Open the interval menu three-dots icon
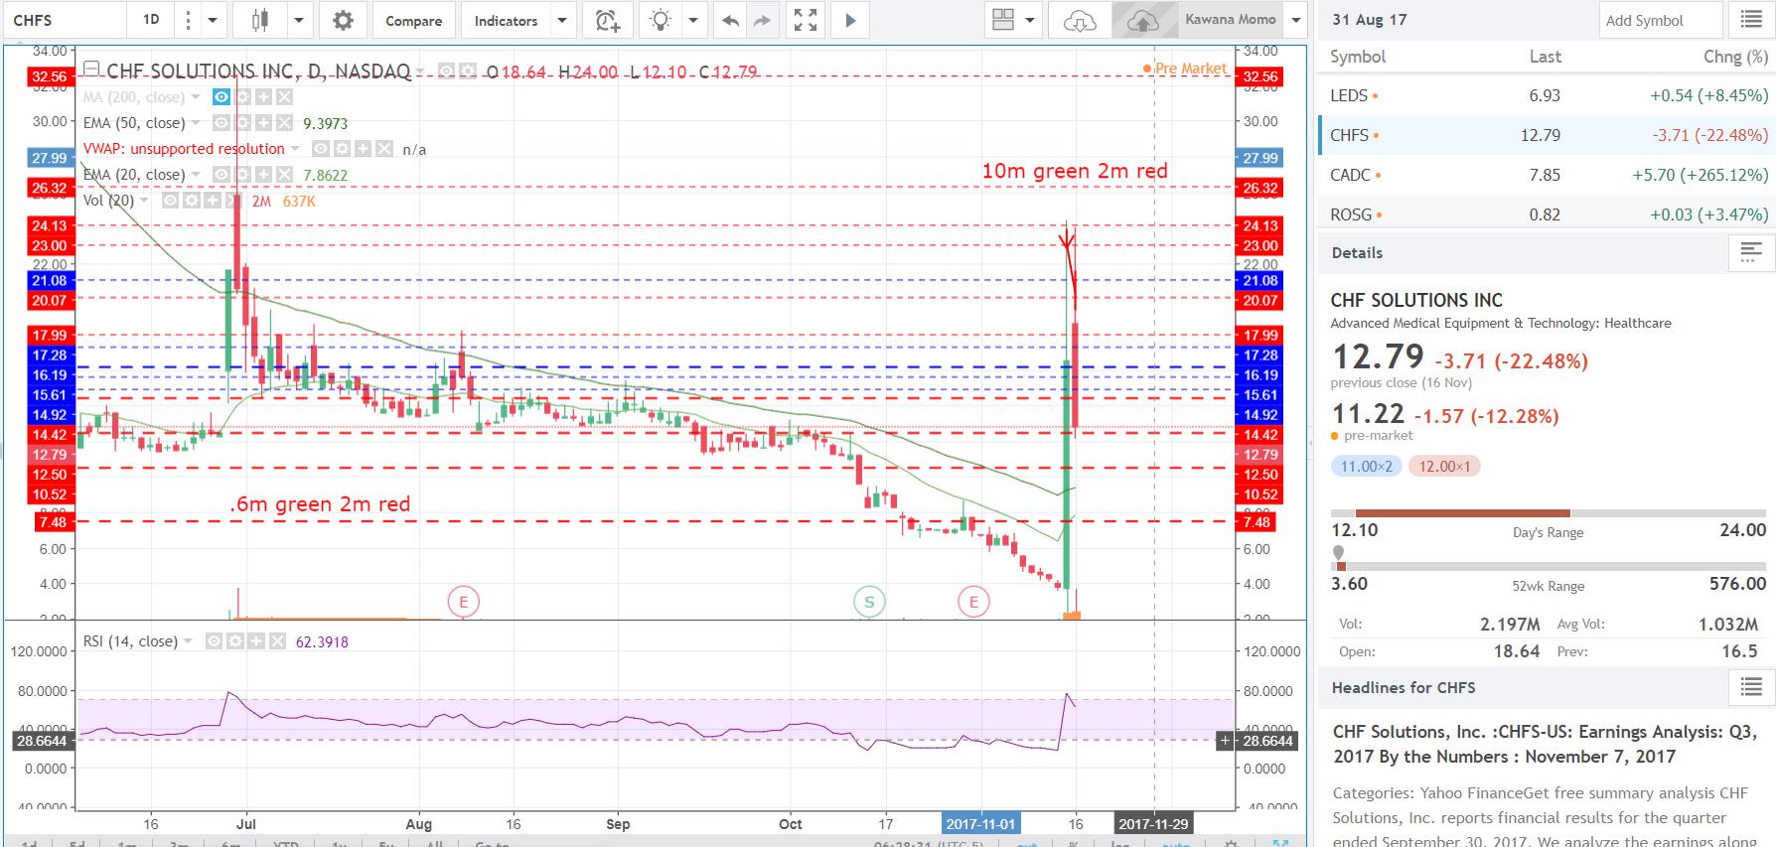The height and width of the screenshot is (847, 1776). (188, 20)
